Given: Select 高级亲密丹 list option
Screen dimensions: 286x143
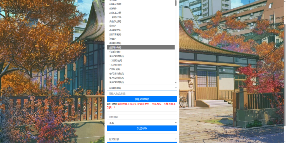Looking at the screenshot, I should [141, 30].
